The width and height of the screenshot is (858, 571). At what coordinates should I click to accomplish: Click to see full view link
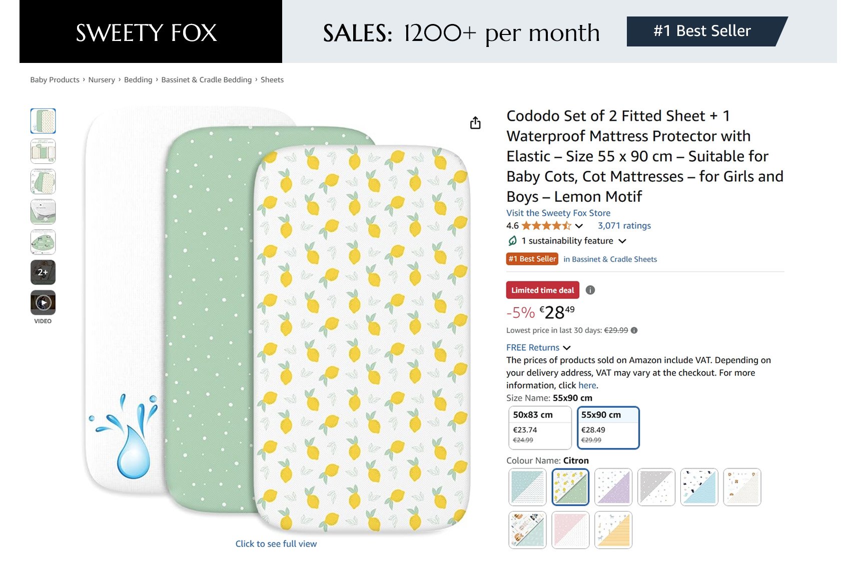click(x=276, y=544)
